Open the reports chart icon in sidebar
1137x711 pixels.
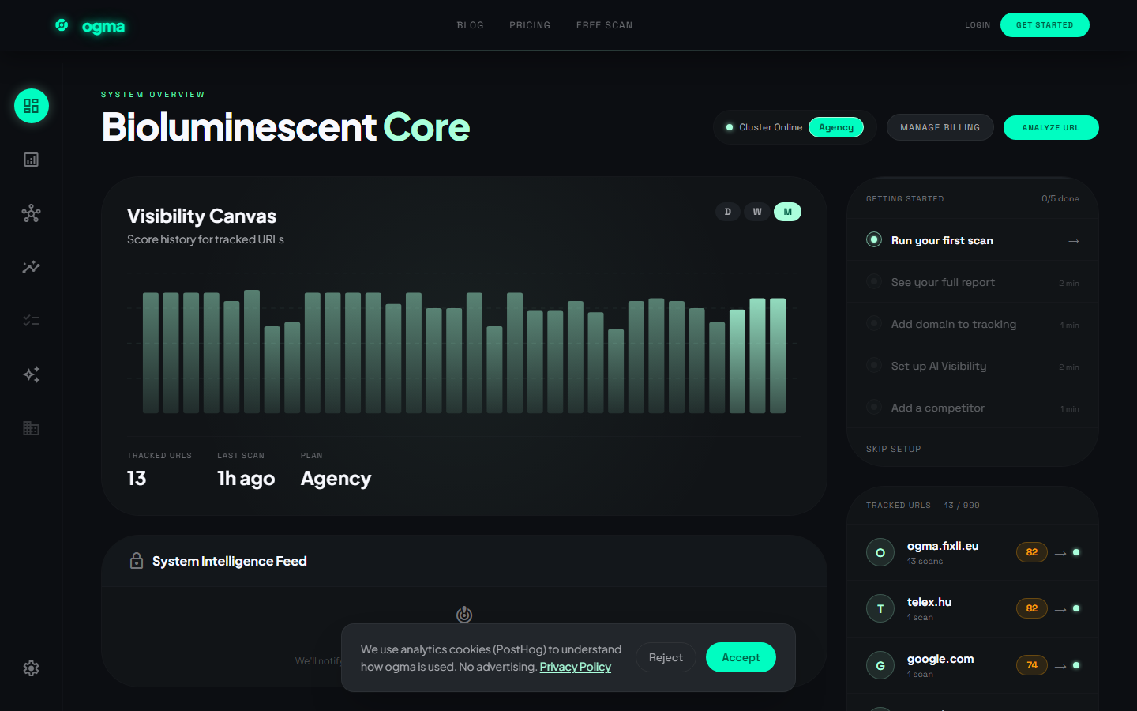coord(32,160)
